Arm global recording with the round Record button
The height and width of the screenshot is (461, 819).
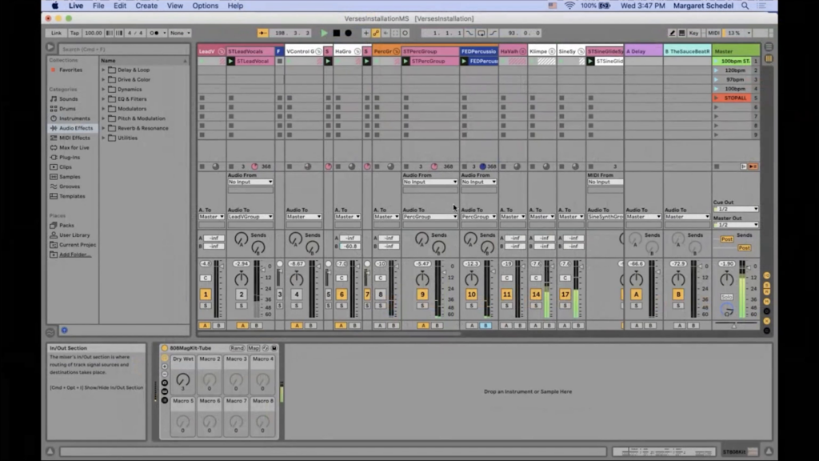coord(349,33)
